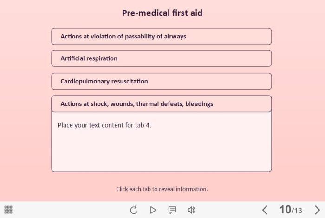
Task: Select the 'Pre-medical first aid' heading
Action: tap(162, 13)
